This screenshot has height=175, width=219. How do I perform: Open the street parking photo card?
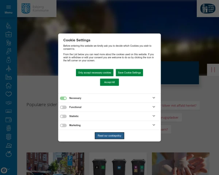[55, 164]
